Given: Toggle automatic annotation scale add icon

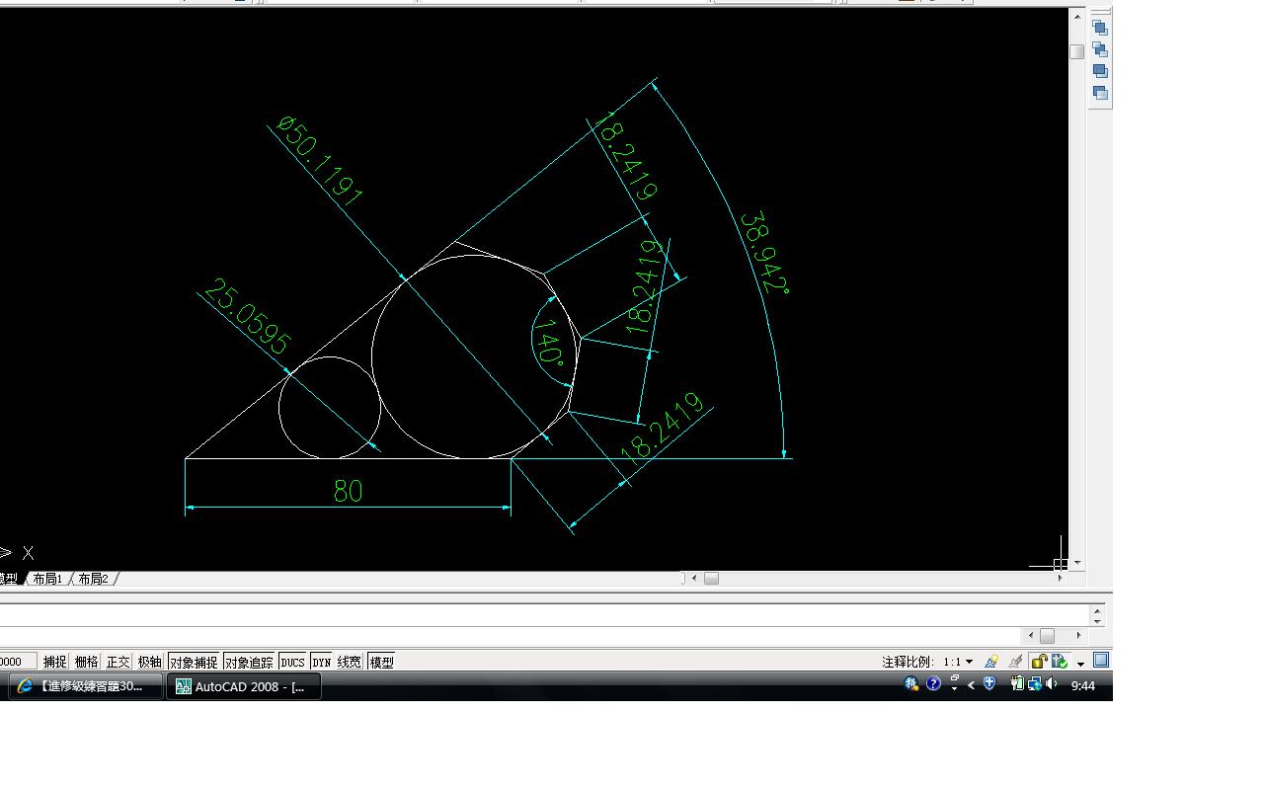Looking at the screenshot, I should click(1016, 661).
